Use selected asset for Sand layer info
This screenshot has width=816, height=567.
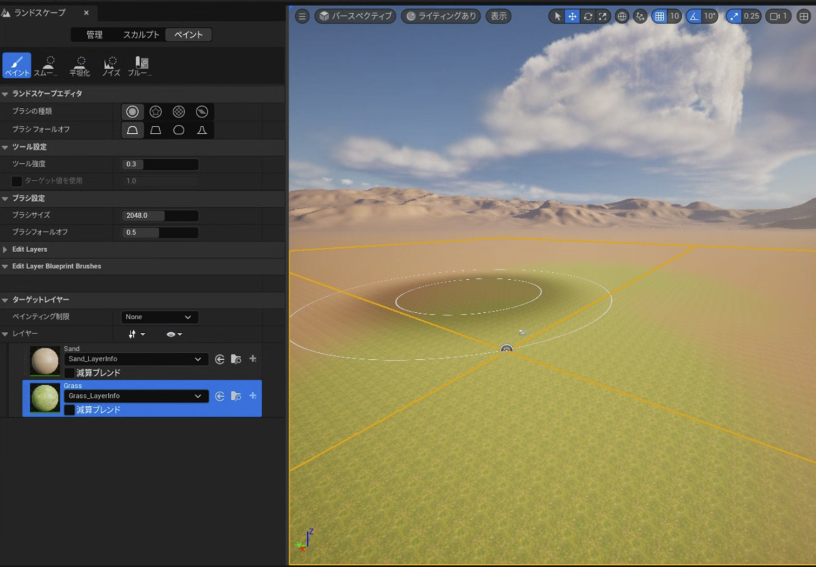coord(220,359)
